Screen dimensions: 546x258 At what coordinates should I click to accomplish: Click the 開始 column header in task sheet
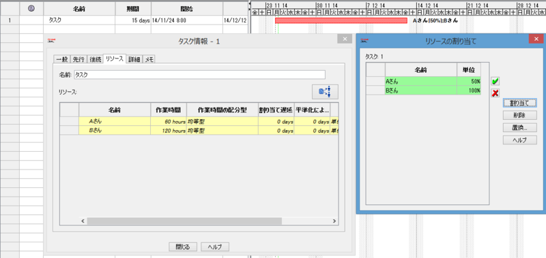click(x=186, y=10)
